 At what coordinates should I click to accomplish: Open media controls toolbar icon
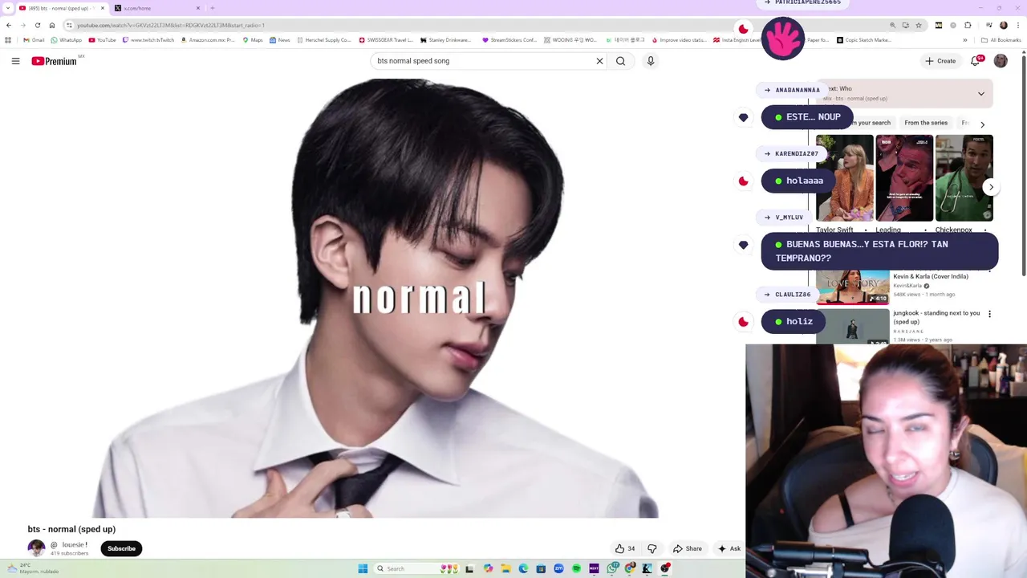(988, 25)
